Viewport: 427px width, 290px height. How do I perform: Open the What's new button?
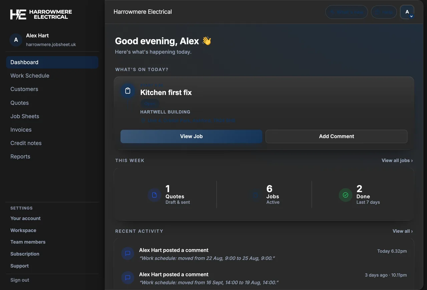(347, 12)
